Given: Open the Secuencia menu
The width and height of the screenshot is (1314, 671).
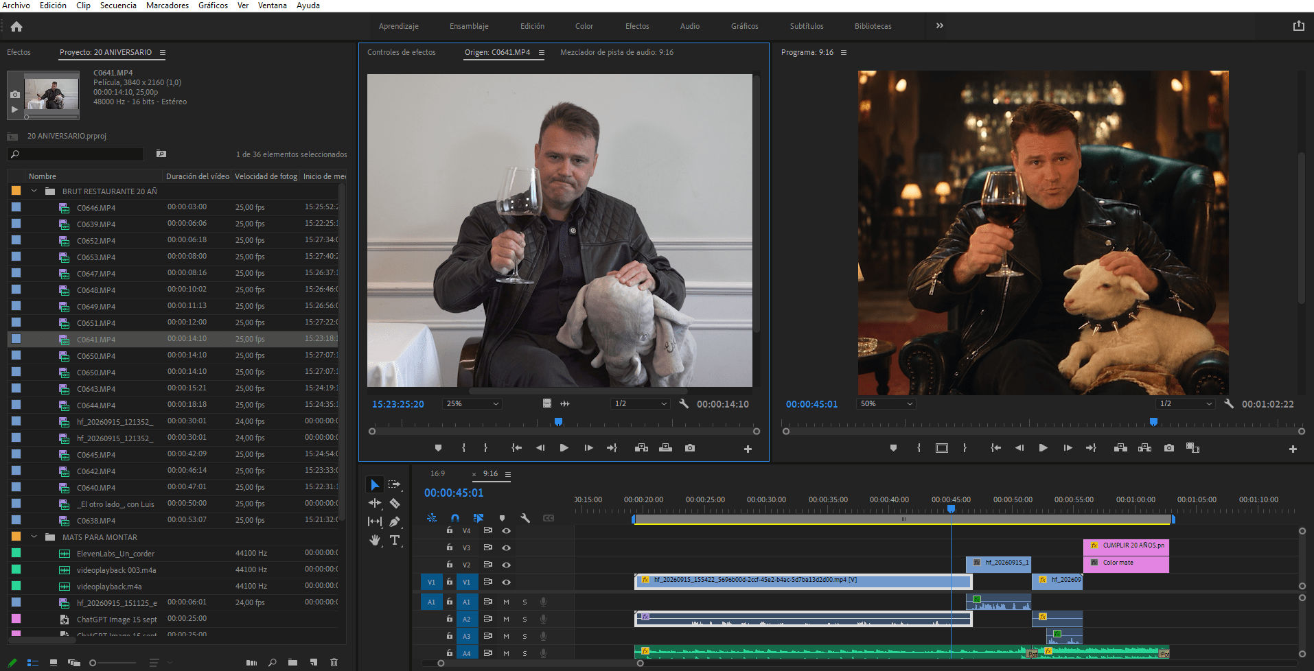Looking at the screenshot, I should (118, 5).
